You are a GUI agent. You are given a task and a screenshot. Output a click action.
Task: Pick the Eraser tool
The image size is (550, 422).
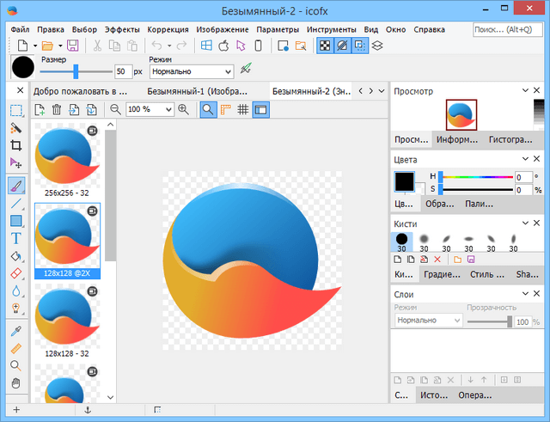16,273
